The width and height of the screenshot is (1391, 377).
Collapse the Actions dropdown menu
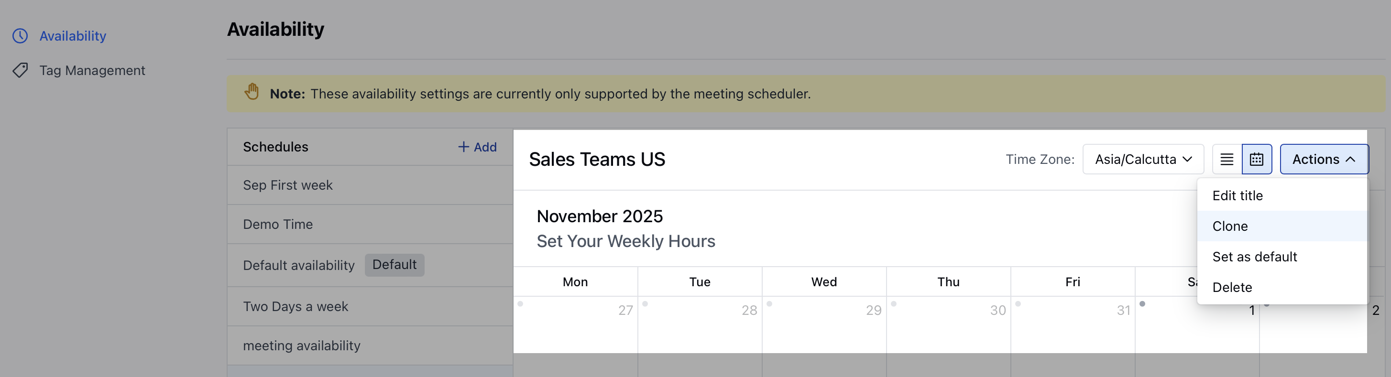[x=1324, y=160]
